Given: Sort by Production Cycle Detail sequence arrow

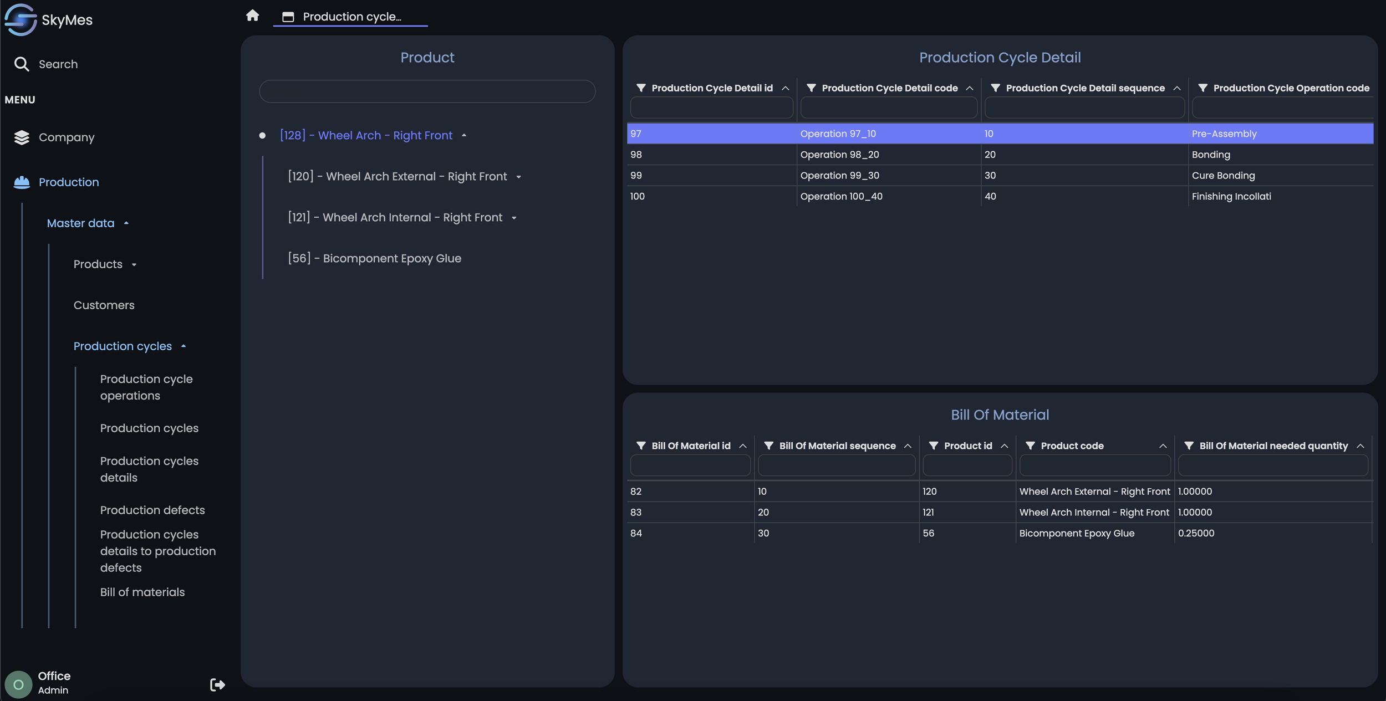Looking at the screenshot, I should (1177, 89).
